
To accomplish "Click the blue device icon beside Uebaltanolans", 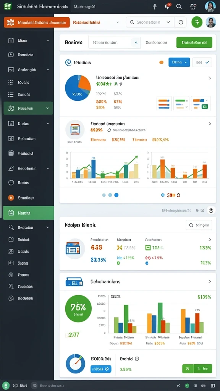I will (74, 282).
